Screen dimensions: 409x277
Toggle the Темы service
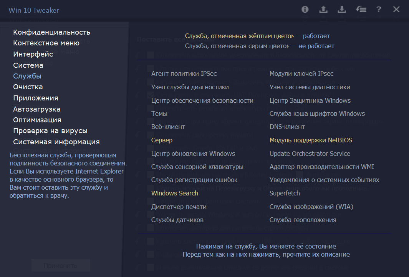[159, 113]
